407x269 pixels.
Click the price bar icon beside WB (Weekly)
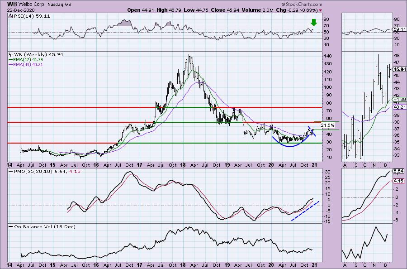click(11, 55)
